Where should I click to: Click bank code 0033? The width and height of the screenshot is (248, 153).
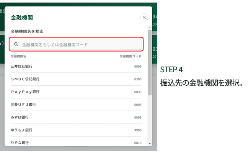138,92
